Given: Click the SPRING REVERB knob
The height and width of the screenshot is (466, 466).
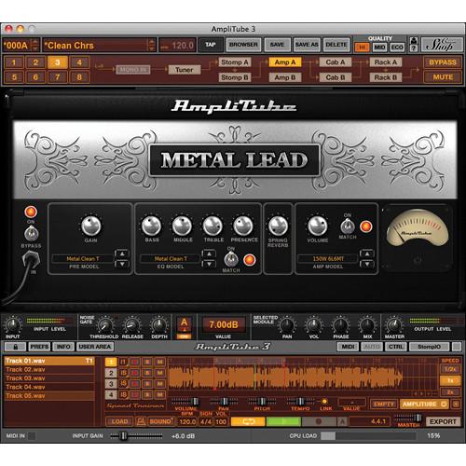Looking at the screenshot, I should pyautogui.click(x=278, y=226).
